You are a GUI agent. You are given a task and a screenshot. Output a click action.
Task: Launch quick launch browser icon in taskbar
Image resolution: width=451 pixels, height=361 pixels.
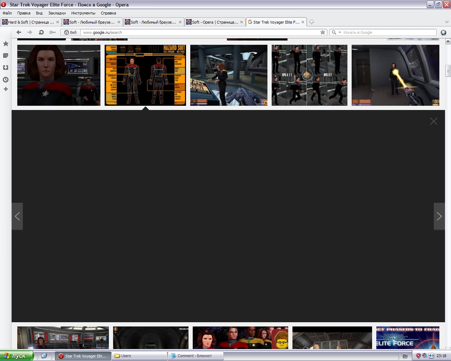click(x=44, y=356)
